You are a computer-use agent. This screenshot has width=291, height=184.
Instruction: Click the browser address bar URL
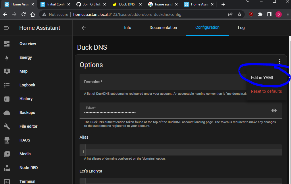point(127,14)
